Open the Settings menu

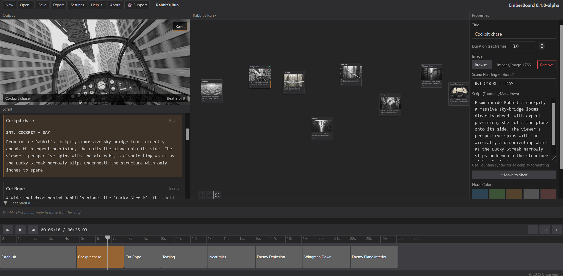coord(77,5)
